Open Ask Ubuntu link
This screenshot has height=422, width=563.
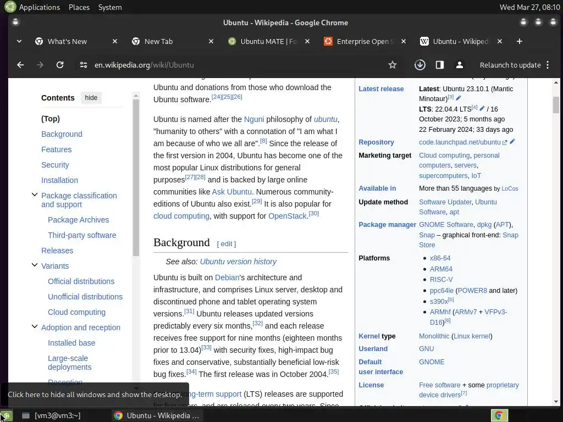(231, 192)
